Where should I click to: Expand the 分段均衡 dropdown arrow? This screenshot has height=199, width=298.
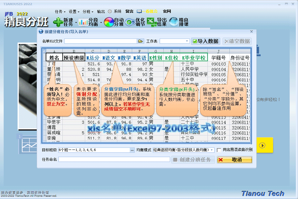(x=101, y=23)
